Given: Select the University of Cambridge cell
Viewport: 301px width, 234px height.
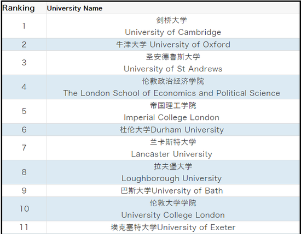Looking at the screenshot, I should click(x=173, y=26).
